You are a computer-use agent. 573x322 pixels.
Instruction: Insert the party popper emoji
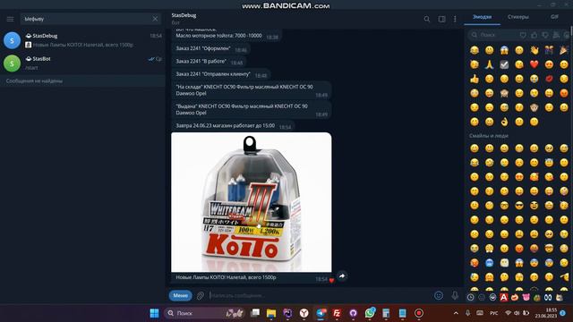(564, 50)
